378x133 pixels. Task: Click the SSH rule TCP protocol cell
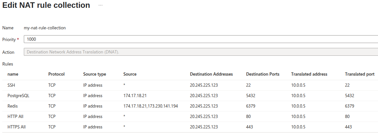52,85
